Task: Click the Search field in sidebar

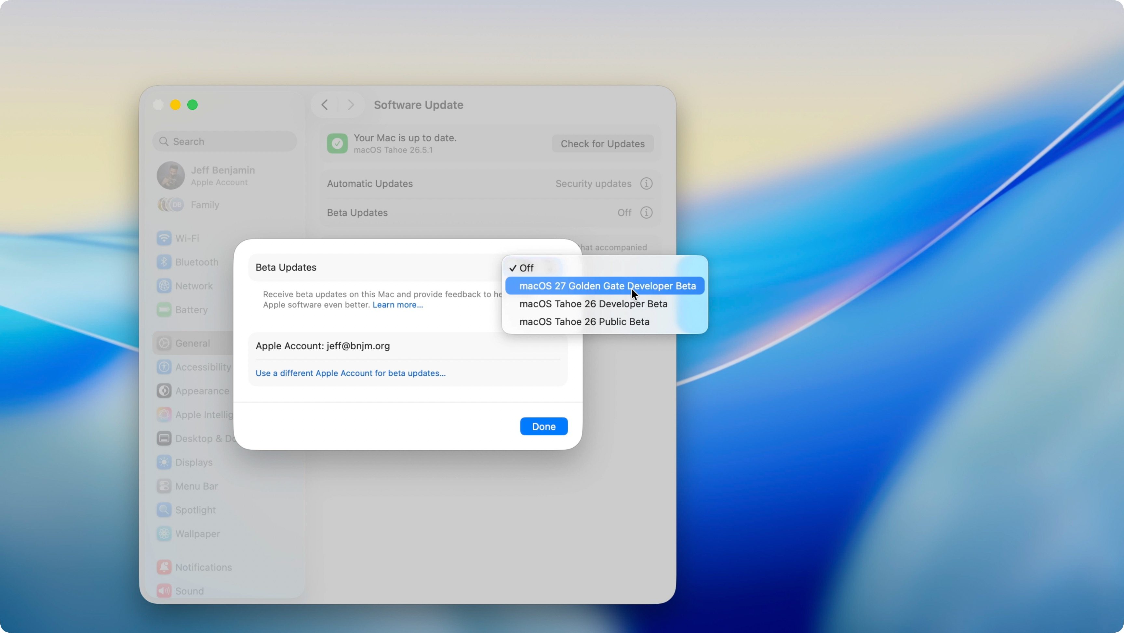Action: pyautogui.click(x=225, y=141)
